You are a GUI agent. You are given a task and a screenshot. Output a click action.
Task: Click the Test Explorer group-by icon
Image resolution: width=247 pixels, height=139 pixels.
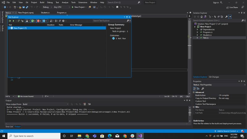click(56, 21)
